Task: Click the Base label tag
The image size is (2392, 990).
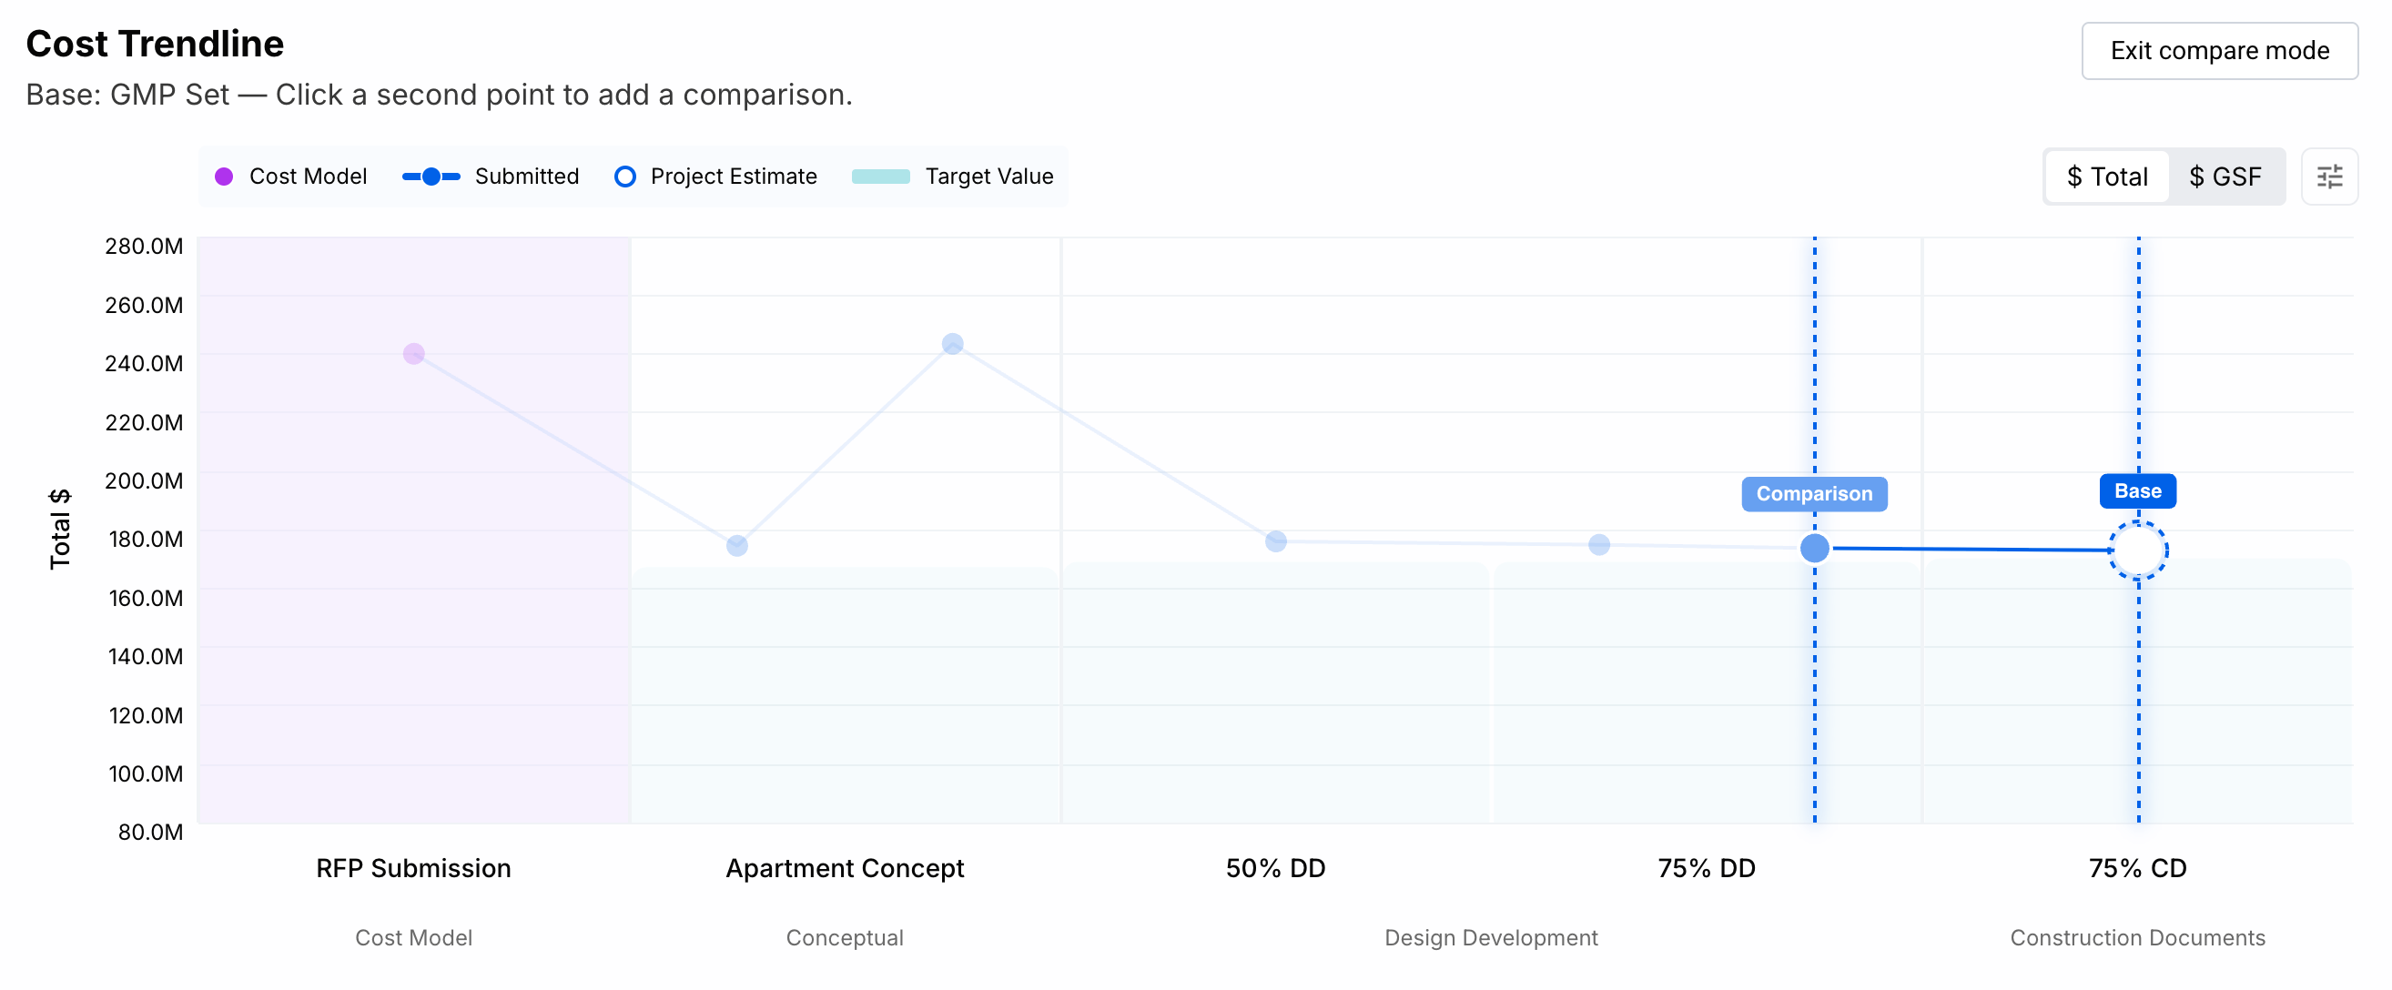Action: tap(2136, 490)
